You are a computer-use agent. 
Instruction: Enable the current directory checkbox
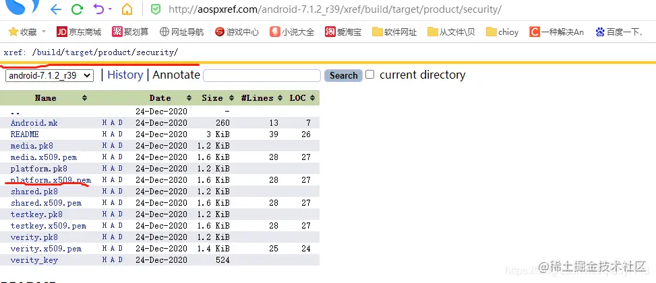point(369,75)
